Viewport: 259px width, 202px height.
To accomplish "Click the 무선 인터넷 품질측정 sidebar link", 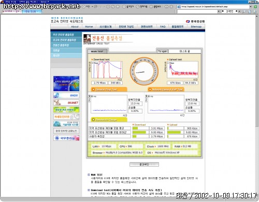I will coord(66,35).
